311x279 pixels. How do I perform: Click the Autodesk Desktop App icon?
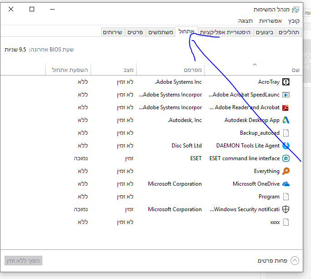pos(286,120)
